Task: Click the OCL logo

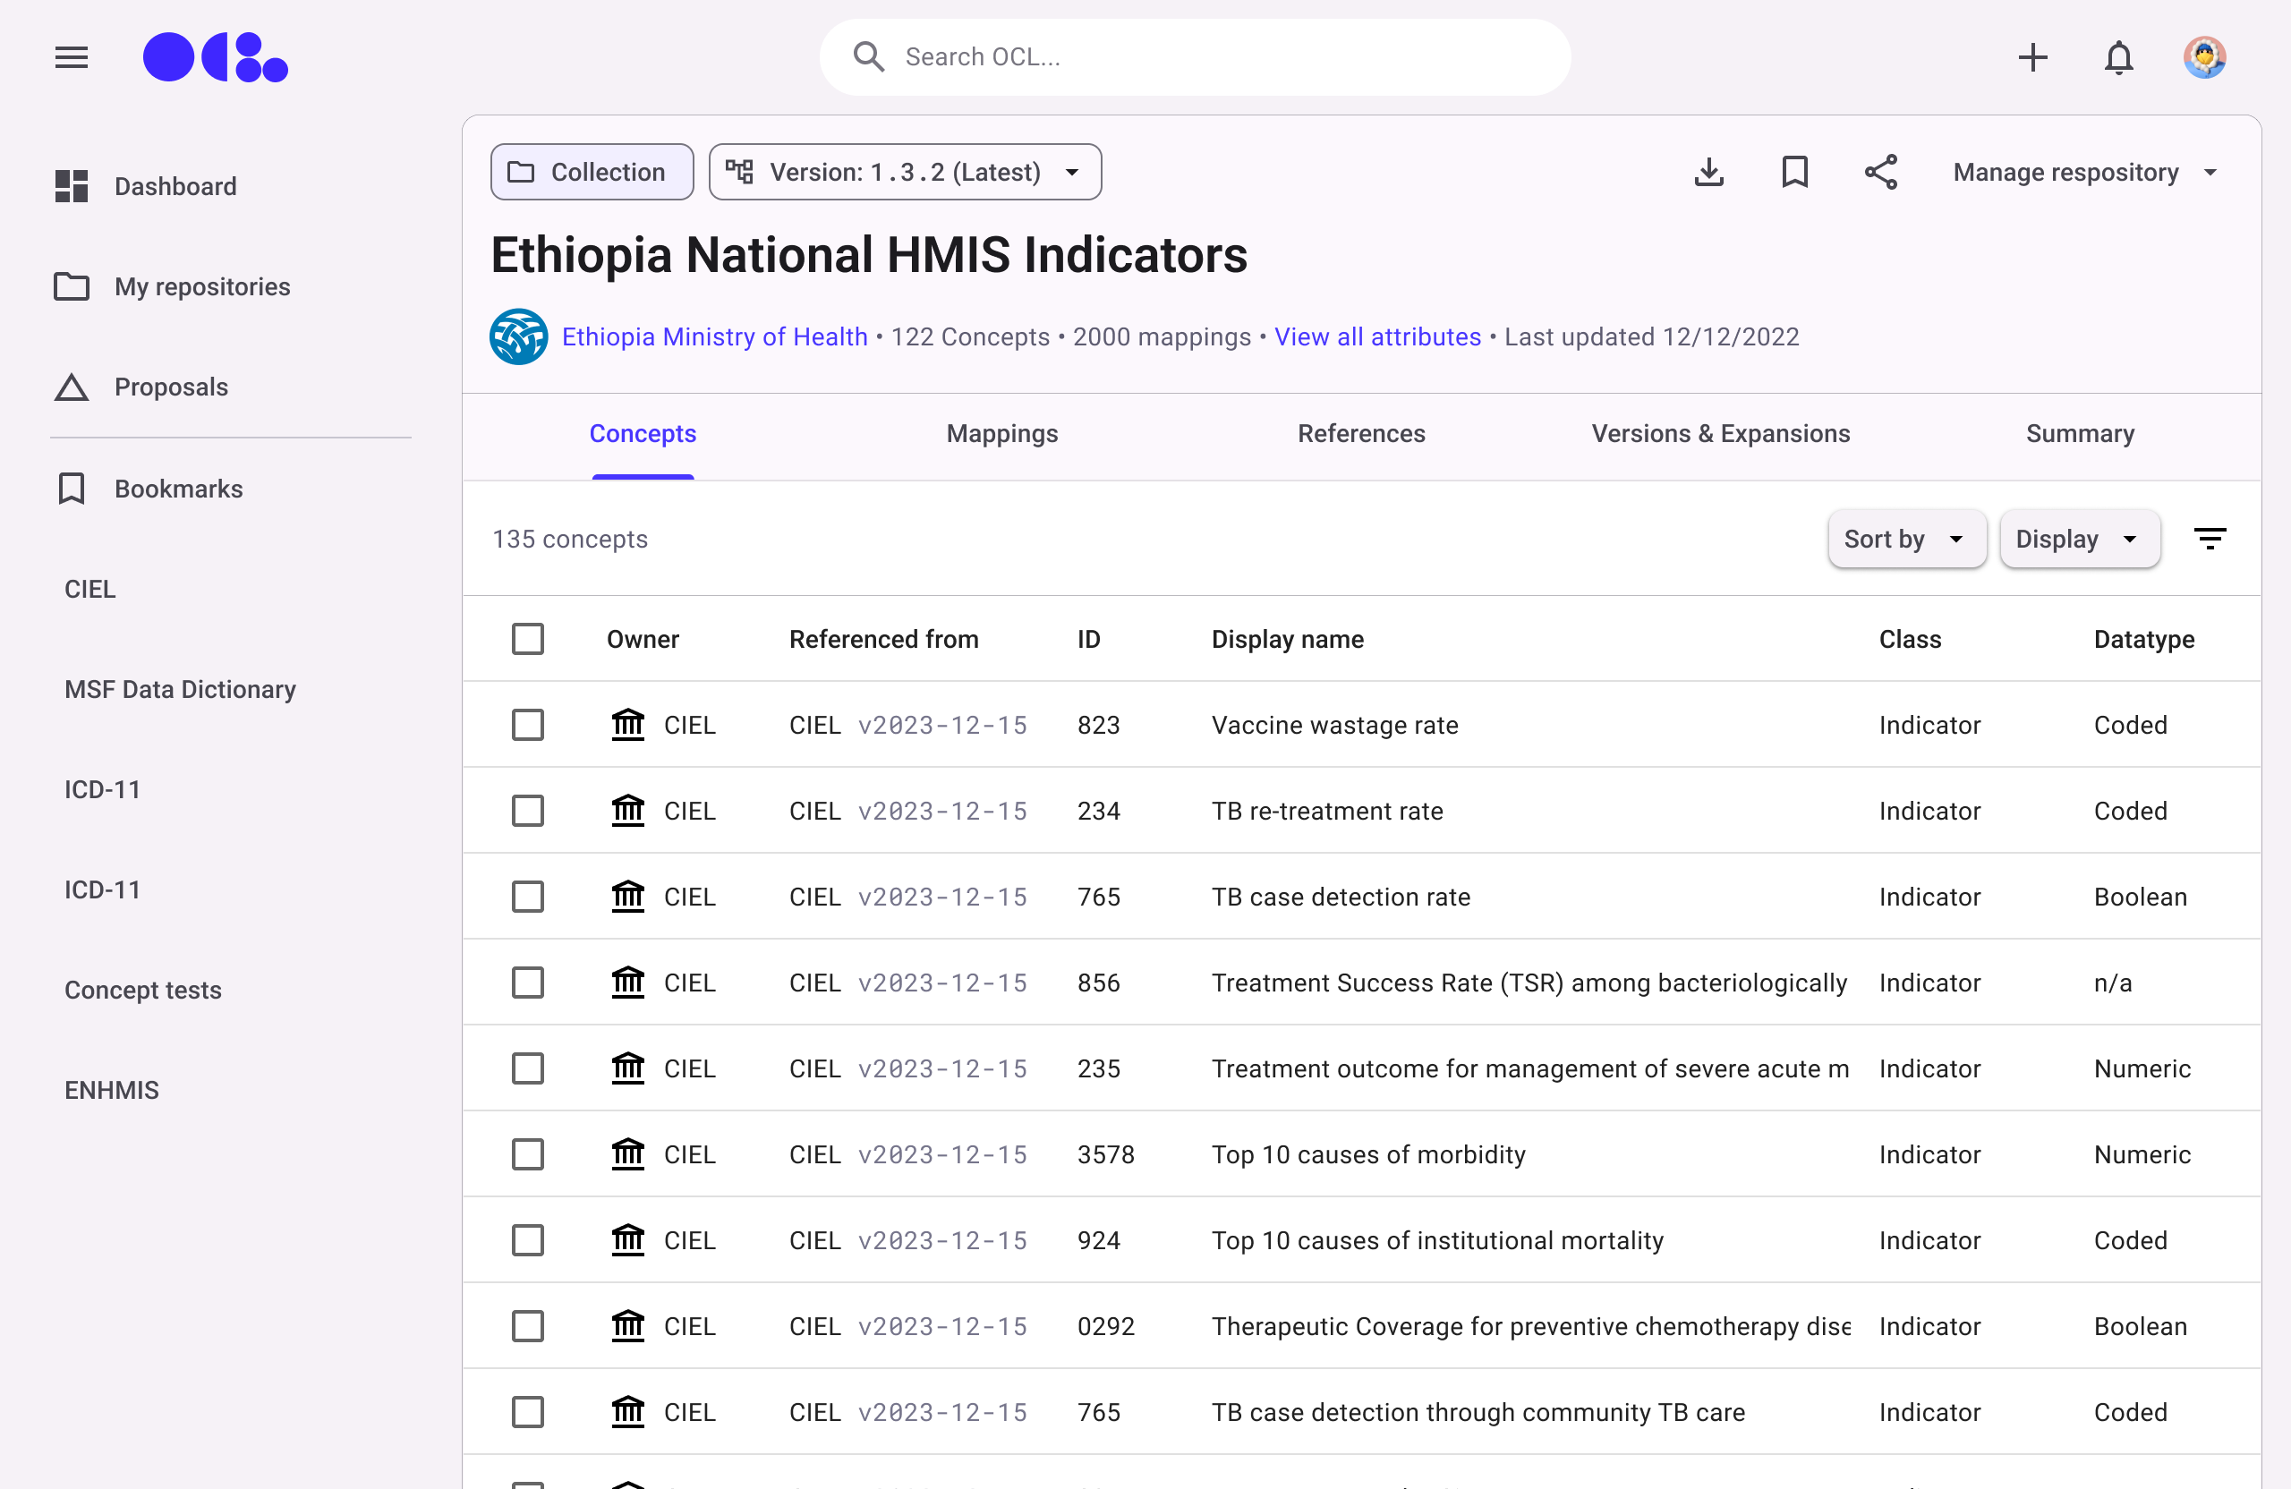Action: tap(215, 58)
